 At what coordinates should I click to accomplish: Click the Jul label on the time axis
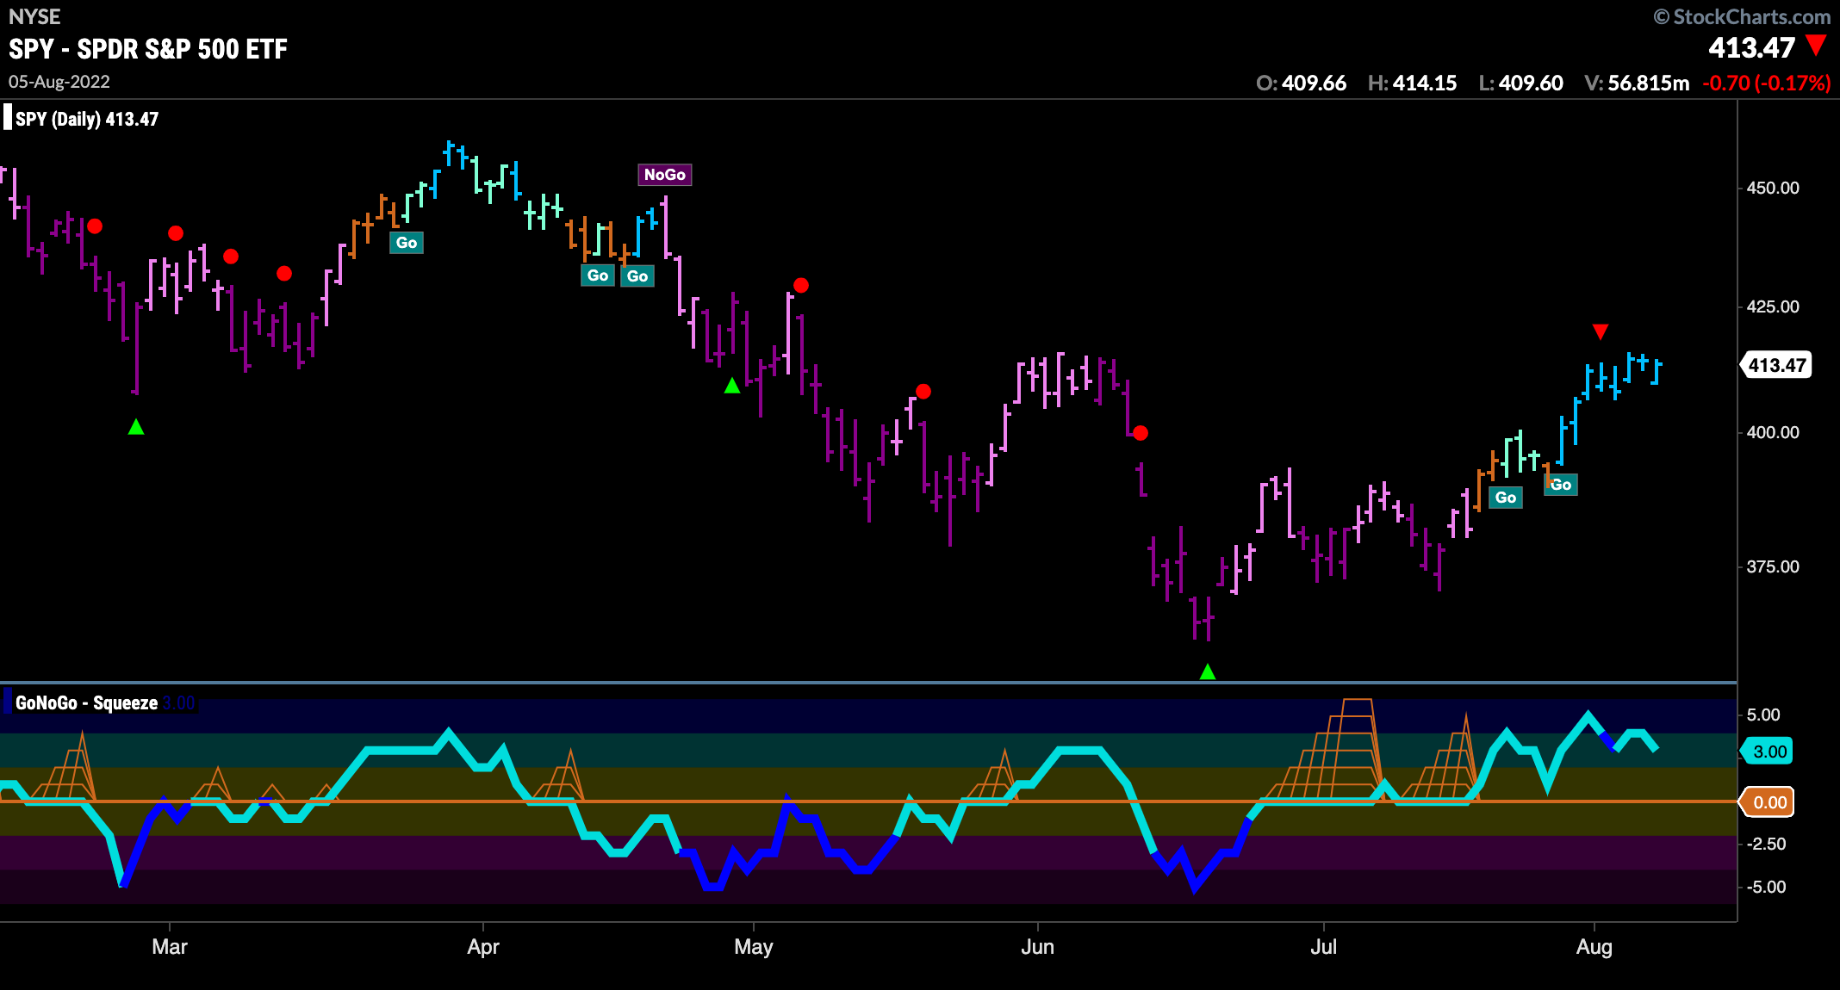[1324, 947]
